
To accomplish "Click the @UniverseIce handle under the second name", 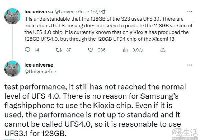I will pos(40,71).
